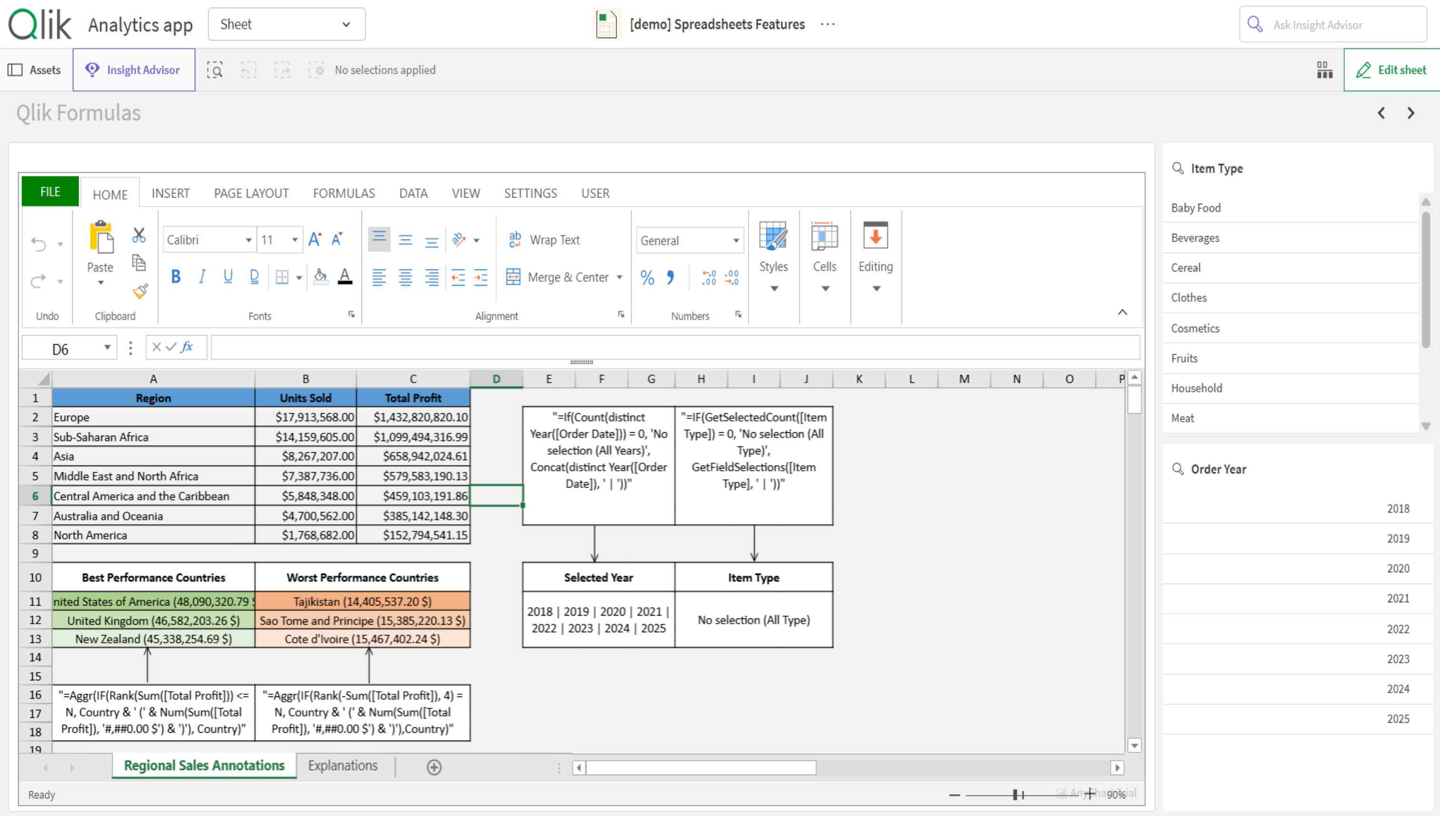Click the Insert Function fx icon

pos(187,347)
